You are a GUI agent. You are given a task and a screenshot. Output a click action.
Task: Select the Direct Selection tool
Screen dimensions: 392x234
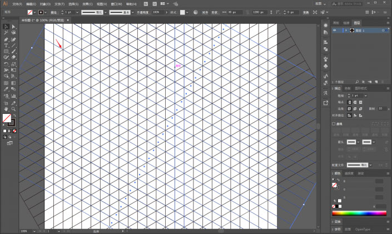pos(13,27)
